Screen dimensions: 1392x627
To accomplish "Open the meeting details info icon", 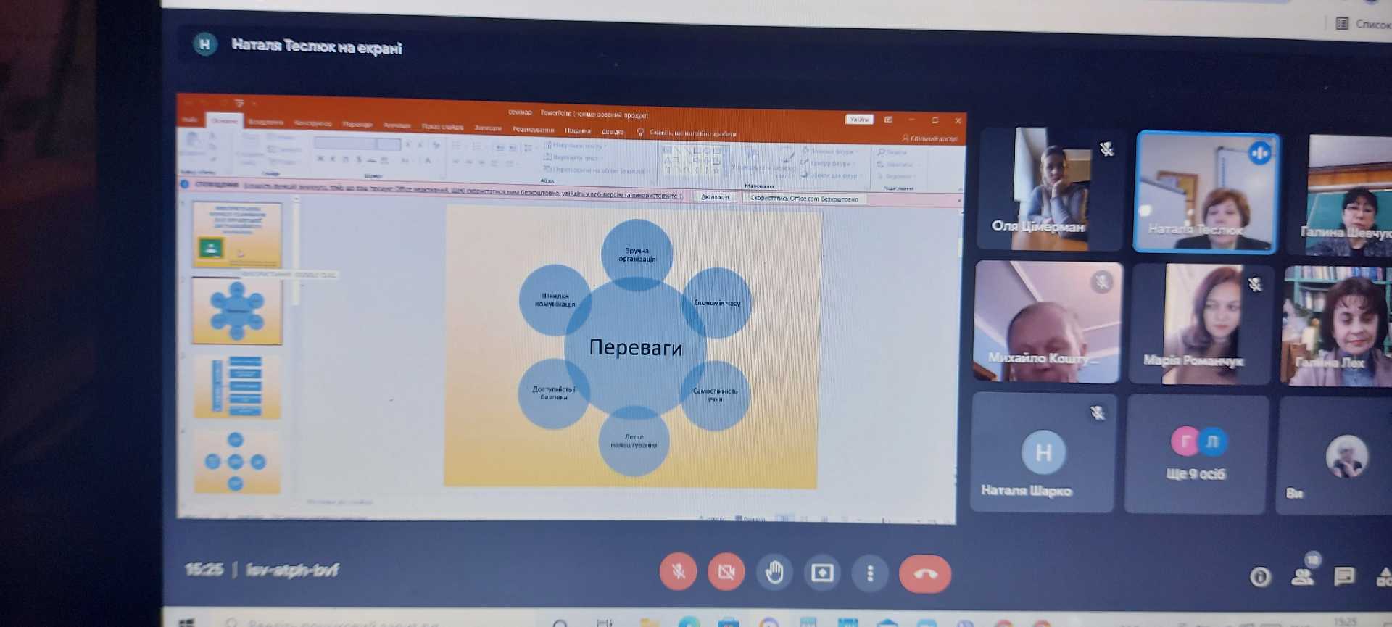I will pos(1260,577).
